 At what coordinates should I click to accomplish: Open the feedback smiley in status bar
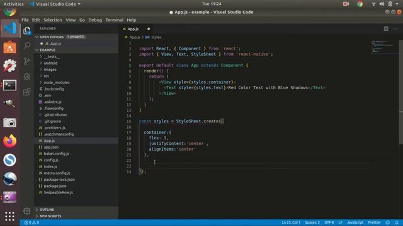tap(388, 222)
